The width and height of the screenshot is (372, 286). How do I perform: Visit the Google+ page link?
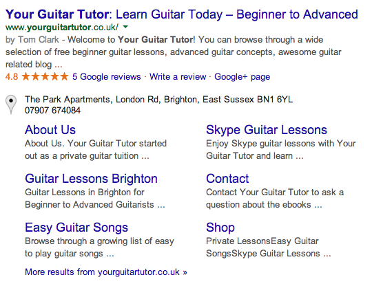242,77
